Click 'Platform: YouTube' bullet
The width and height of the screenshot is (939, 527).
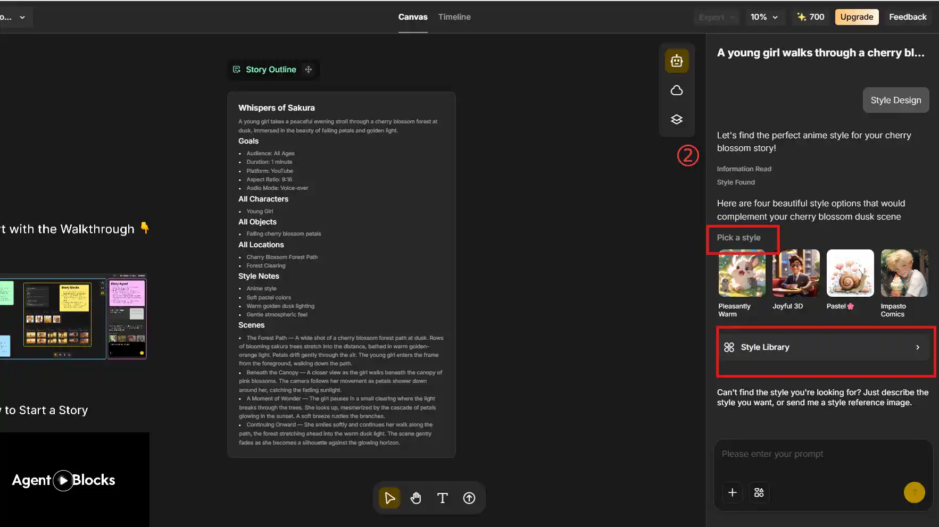tap(270, 171)
